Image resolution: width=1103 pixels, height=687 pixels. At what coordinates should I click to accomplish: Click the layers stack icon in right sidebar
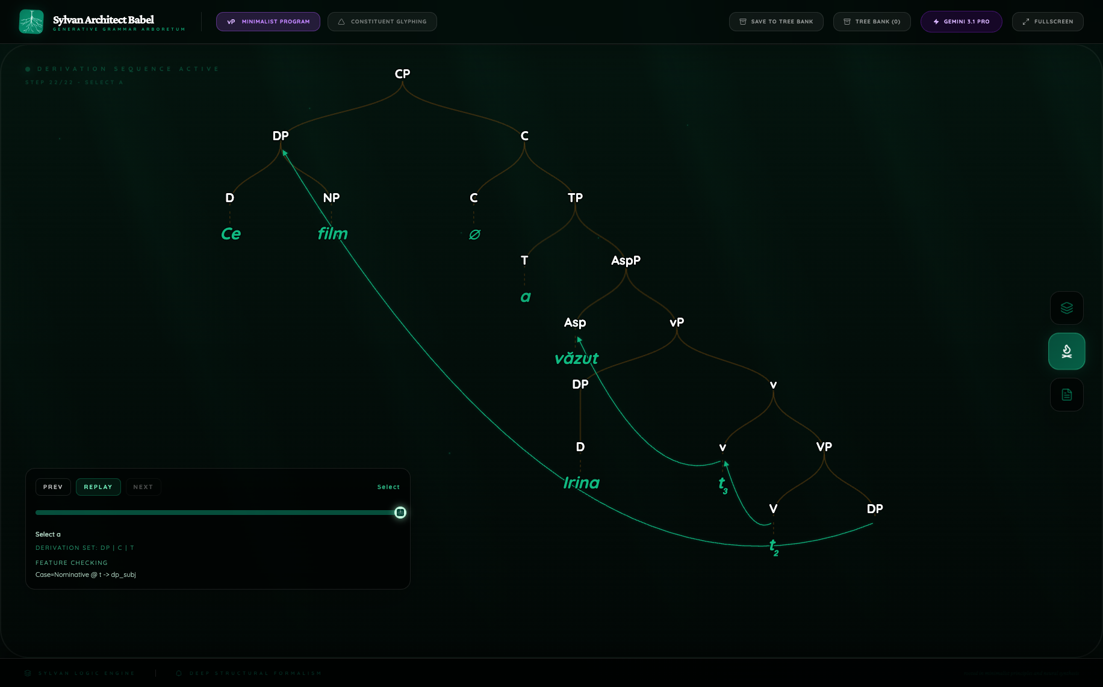tap(1066, 308)
